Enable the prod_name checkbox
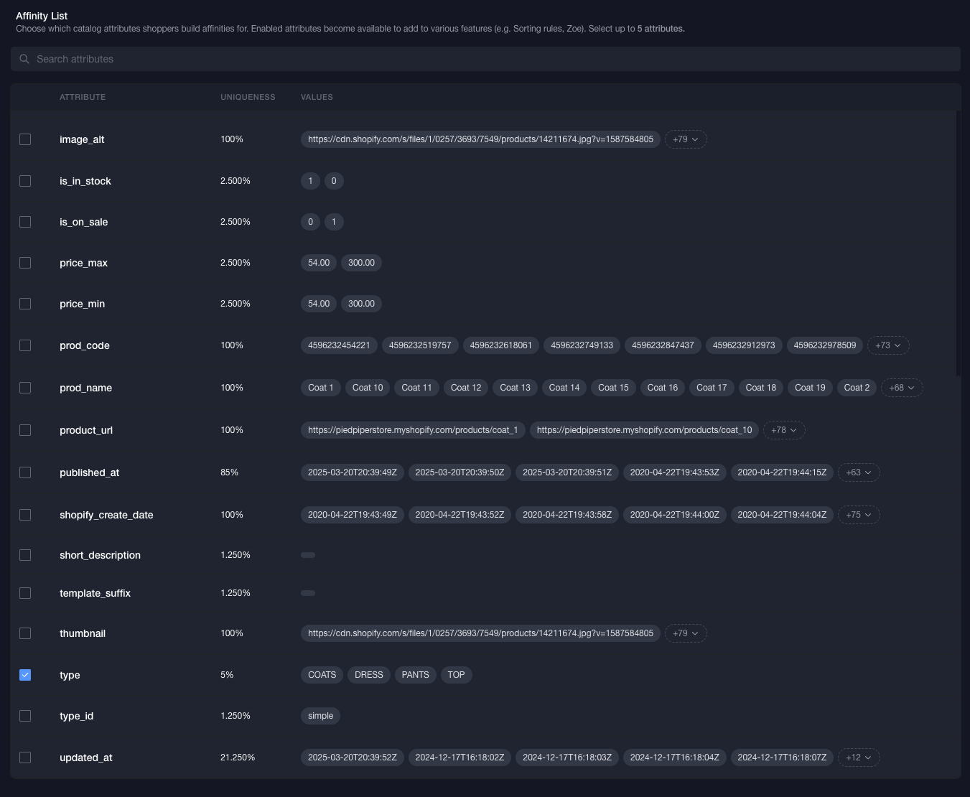 point(25,388)
